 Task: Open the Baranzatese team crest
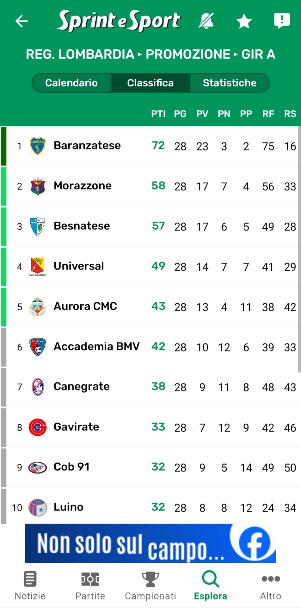tap(38, 146)
